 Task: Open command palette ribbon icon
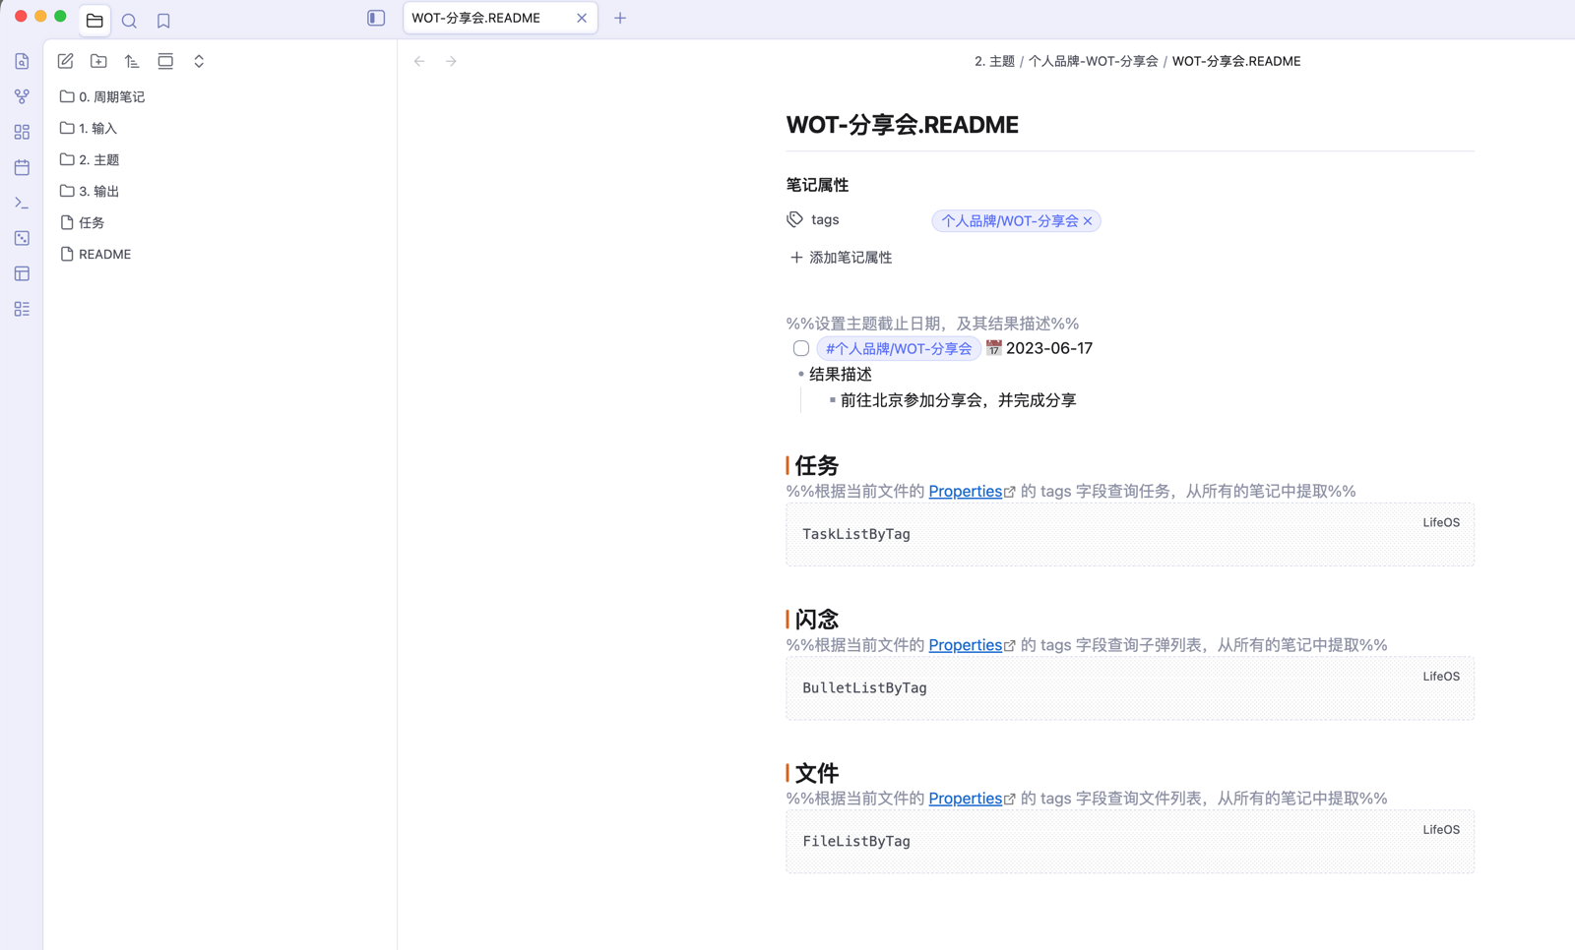(22, 203)
